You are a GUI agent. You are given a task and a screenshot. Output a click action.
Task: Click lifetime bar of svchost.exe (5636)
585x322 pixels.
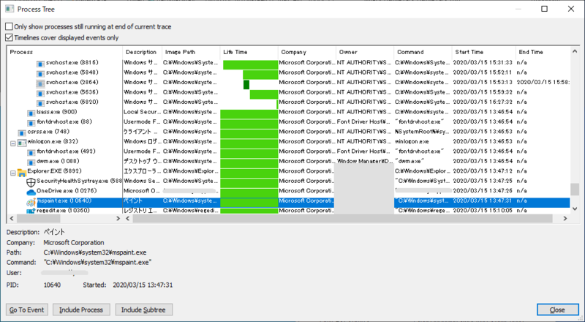pos(264,94)
